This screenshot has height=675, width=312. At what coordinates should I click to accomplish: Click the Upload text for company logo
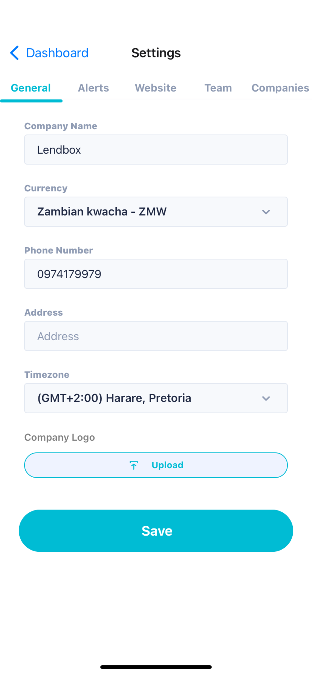click(x=168, y=465)
